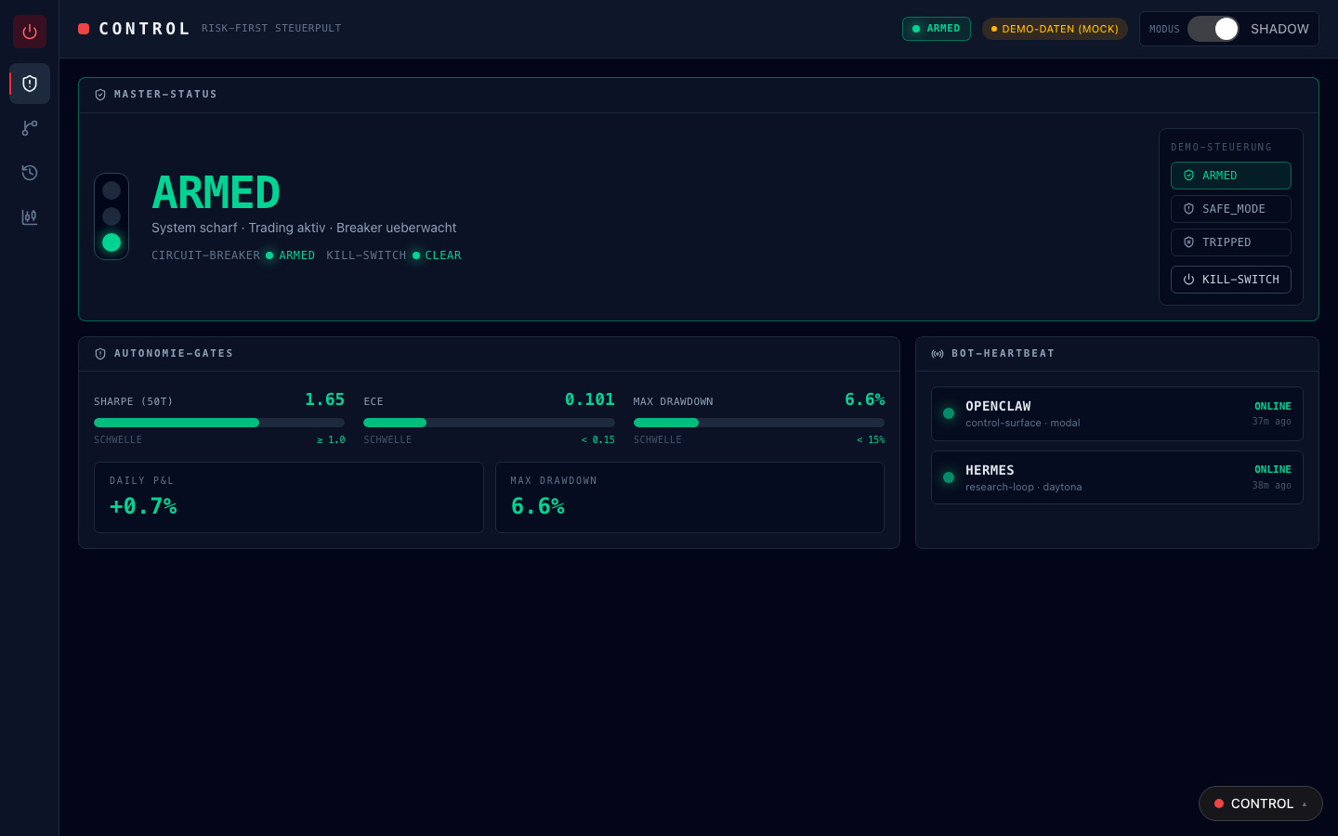Click the red power icon in sidebar
1338x836 pixels.
(30, 32)
